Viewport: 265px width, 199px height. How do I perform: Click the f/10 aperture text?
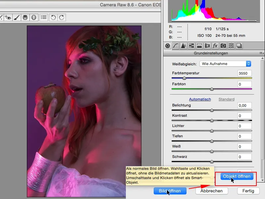[208, 29]
